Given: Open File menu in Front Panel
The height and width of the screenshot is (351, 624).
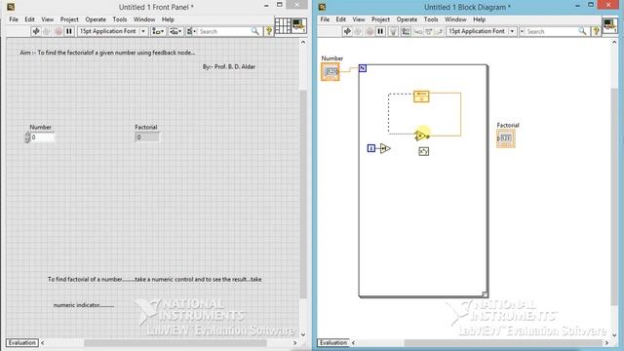Looking at the screenshot, I should [x=14, y=19].
